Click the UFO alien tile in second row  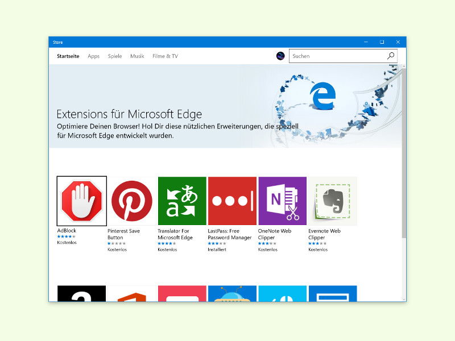tap(232, 293)
